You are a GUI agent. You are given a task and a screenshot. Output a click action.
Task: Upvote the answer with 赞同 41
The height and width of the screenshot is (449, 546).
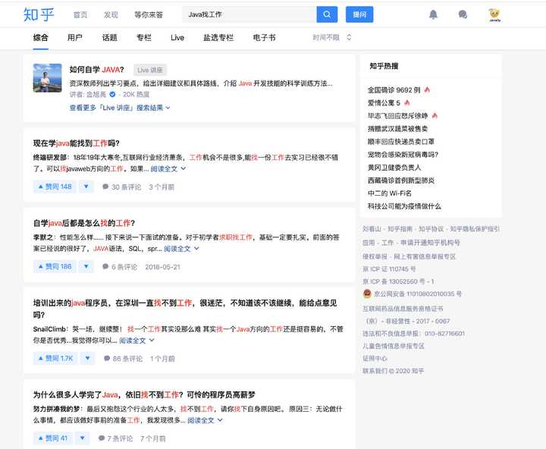click(52, 438)
